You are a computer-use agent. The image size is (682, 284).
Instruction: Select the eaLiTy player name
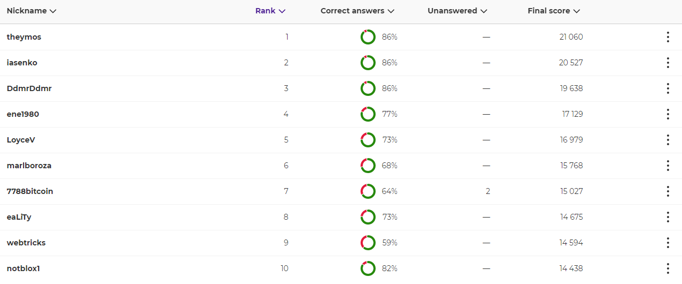click(19, 217)
